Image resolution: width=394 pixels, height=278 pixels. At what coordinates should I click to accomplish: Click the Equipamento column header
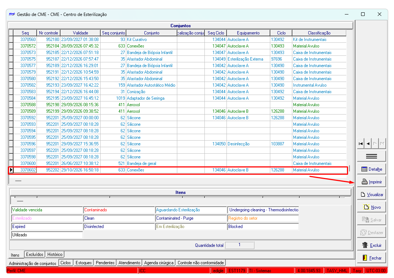[248, 33]
